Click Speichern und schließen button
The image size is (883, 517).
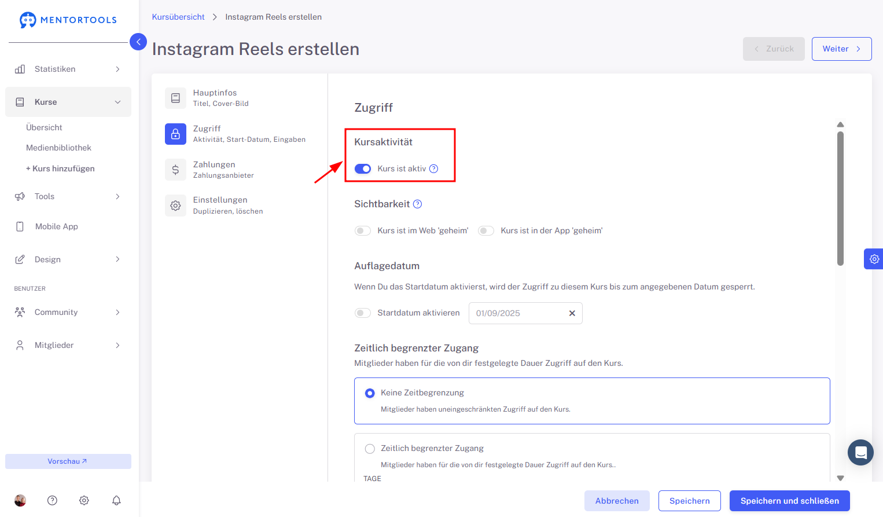[790, 501]
